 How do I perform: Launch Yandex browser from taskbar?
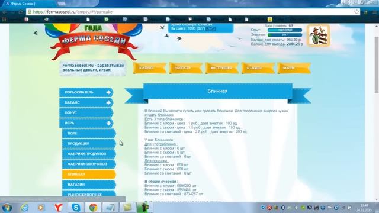[x=59, y=208]
